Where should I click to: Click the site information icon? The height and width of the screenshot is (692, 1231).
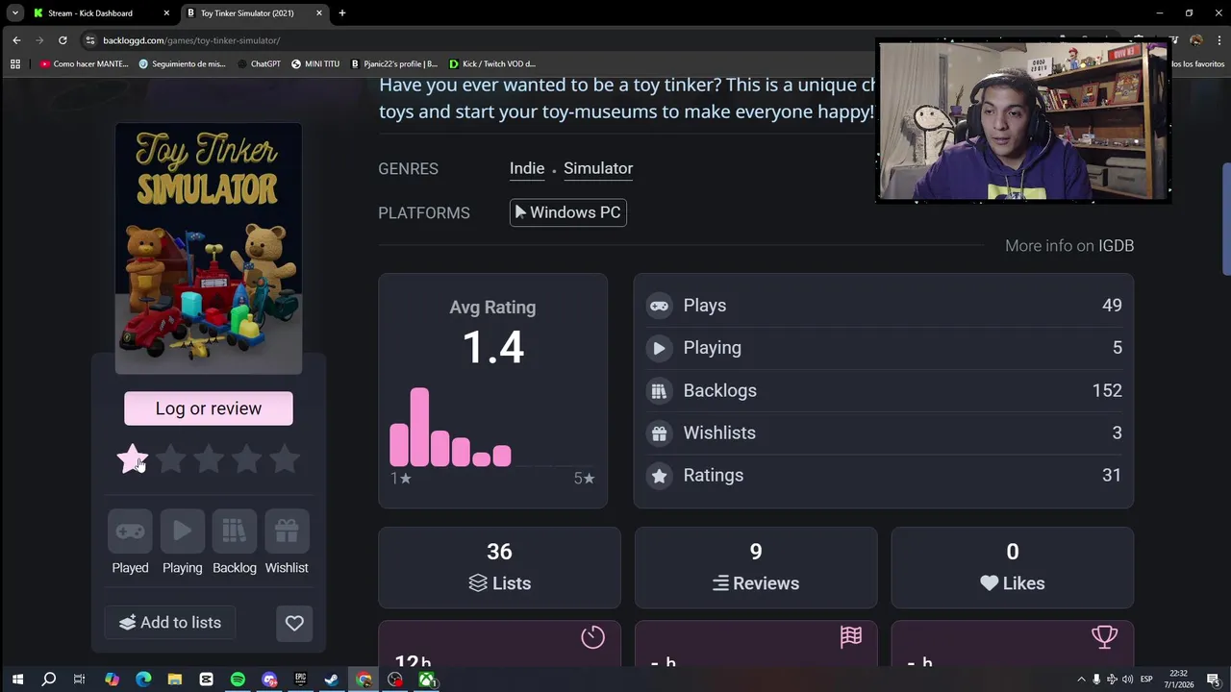click(90, 40)
